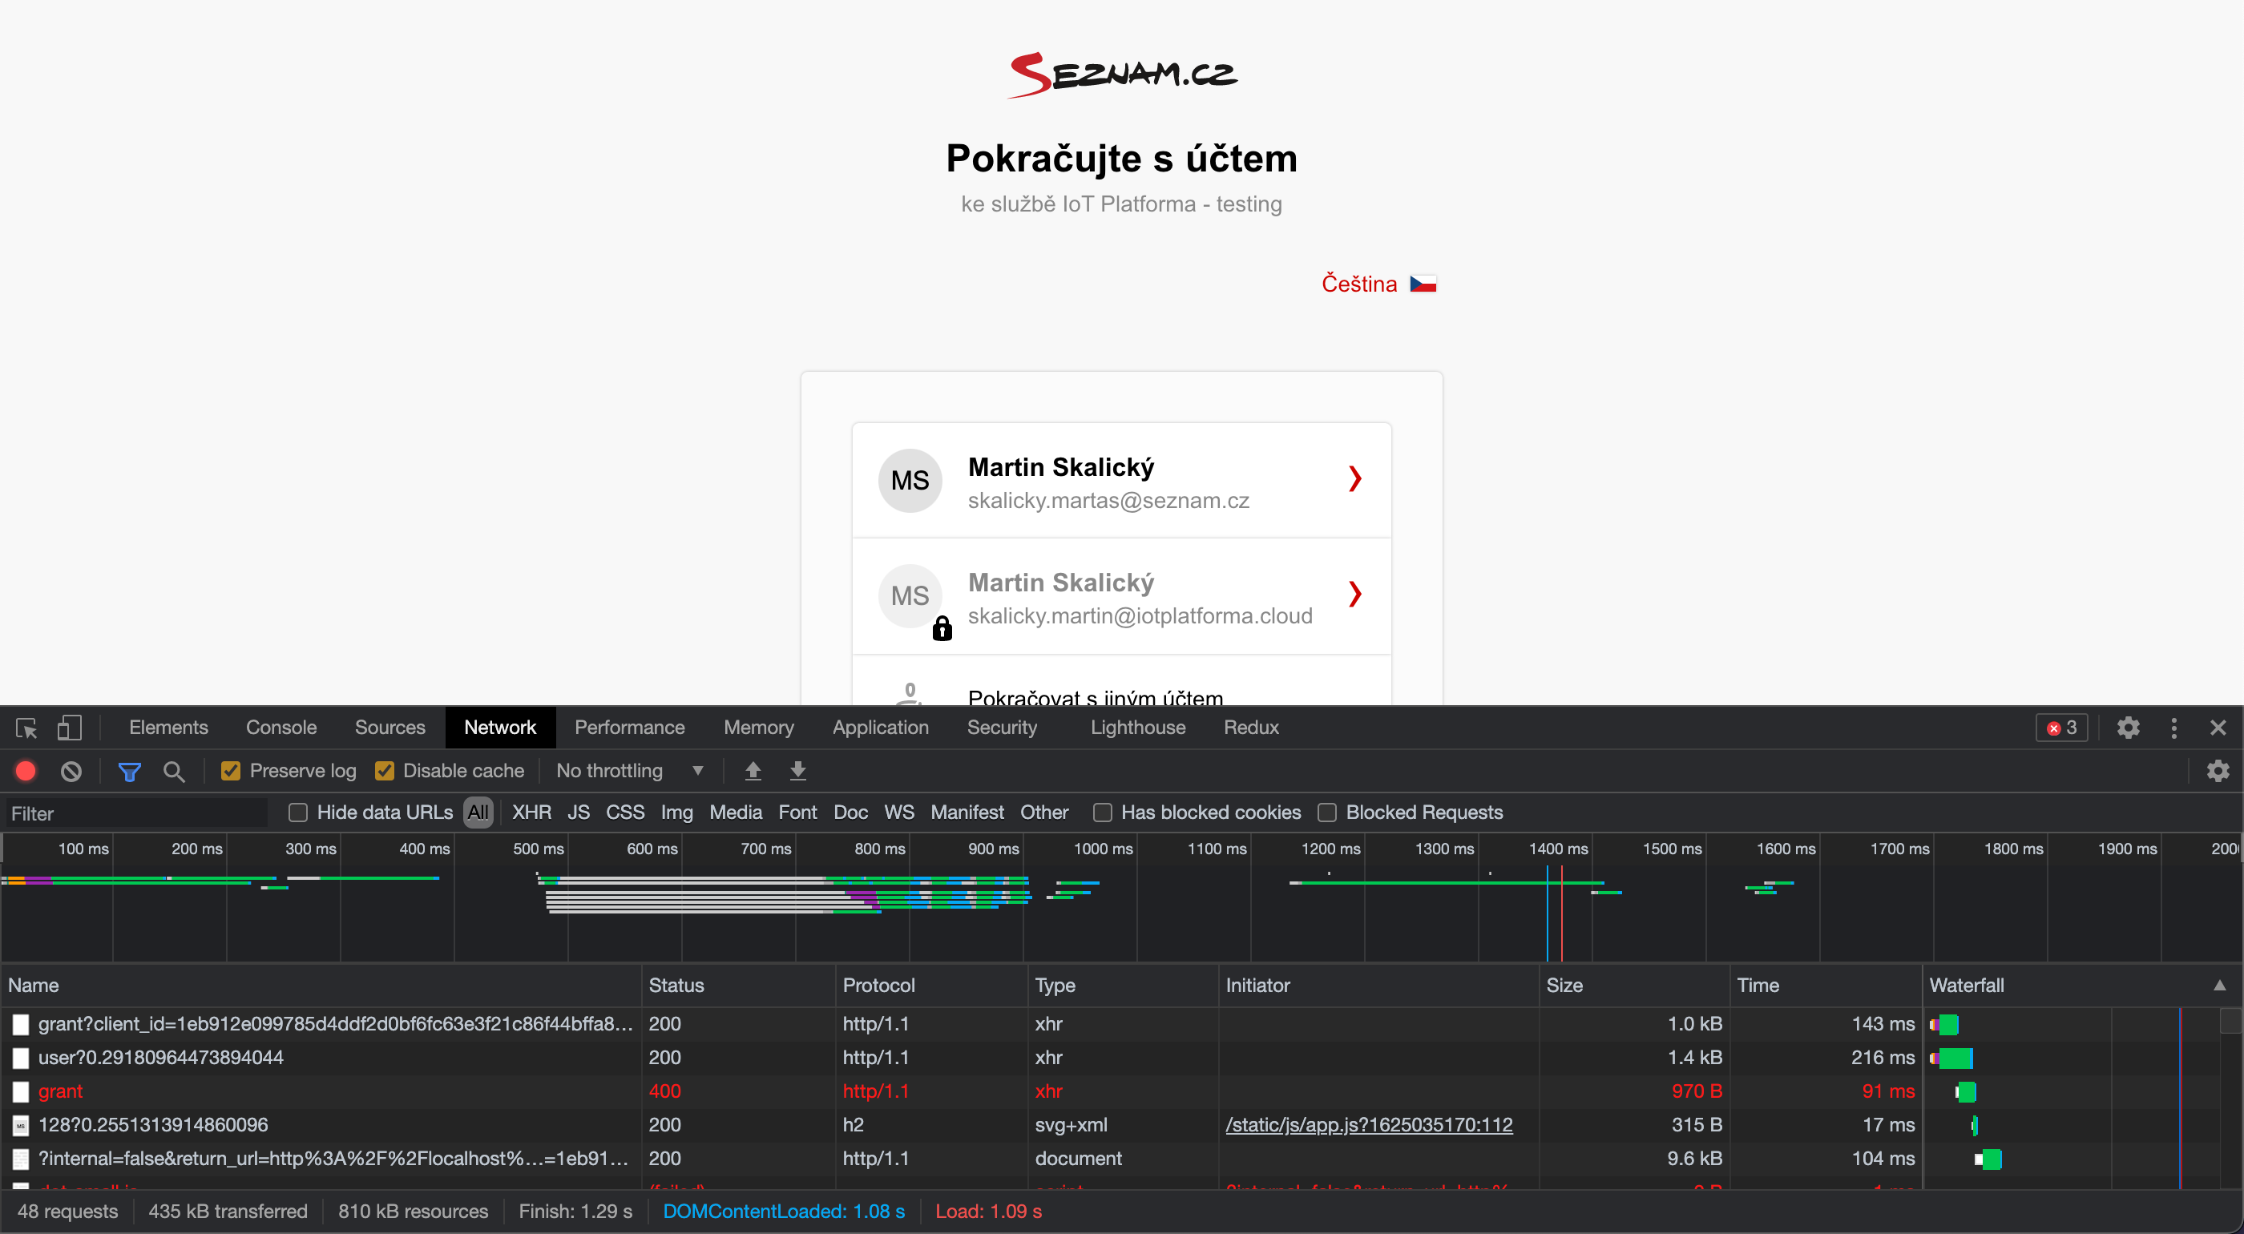Enable Hide data URLs checkbox
The width and height of the screenshot is (2244, 1234).
click(298, 813)
